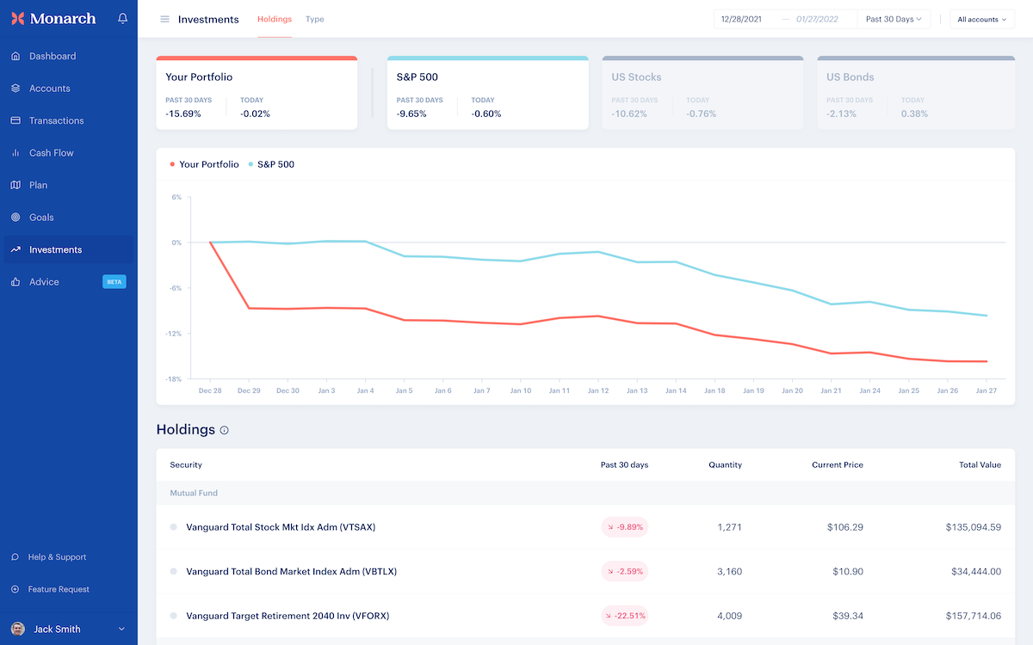
Task: Click the Monarch butterfly logo
Action: tap(17, 18)
